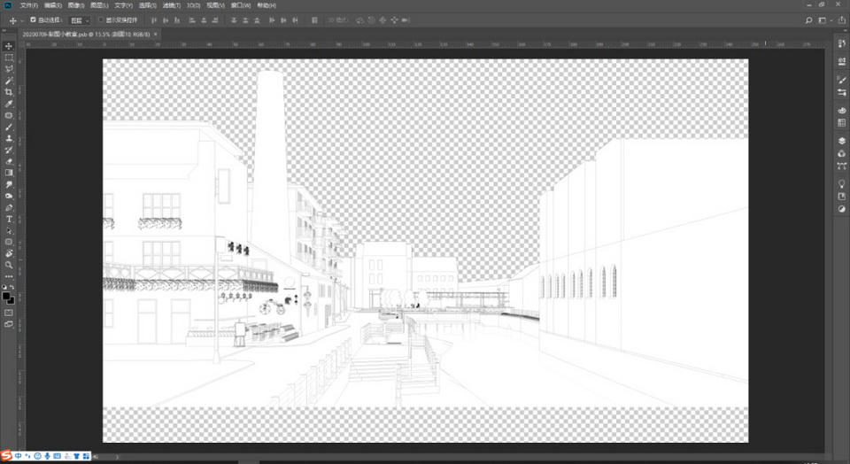The width and height of the screenshot is (850, 464).
Task: Open the Image (图像) menu
Action: pos(74,5)
